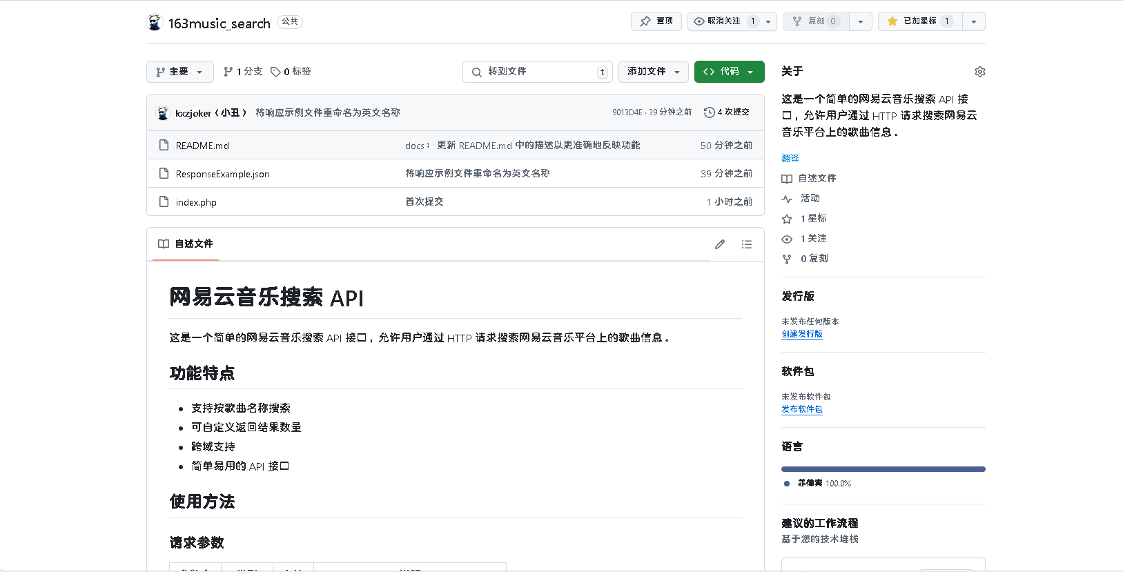Image resolution: width=1123 pixels, height=572 pixels.
Task: Open the 活动 activity link in sidebar
Action: [x=801, y=198]
